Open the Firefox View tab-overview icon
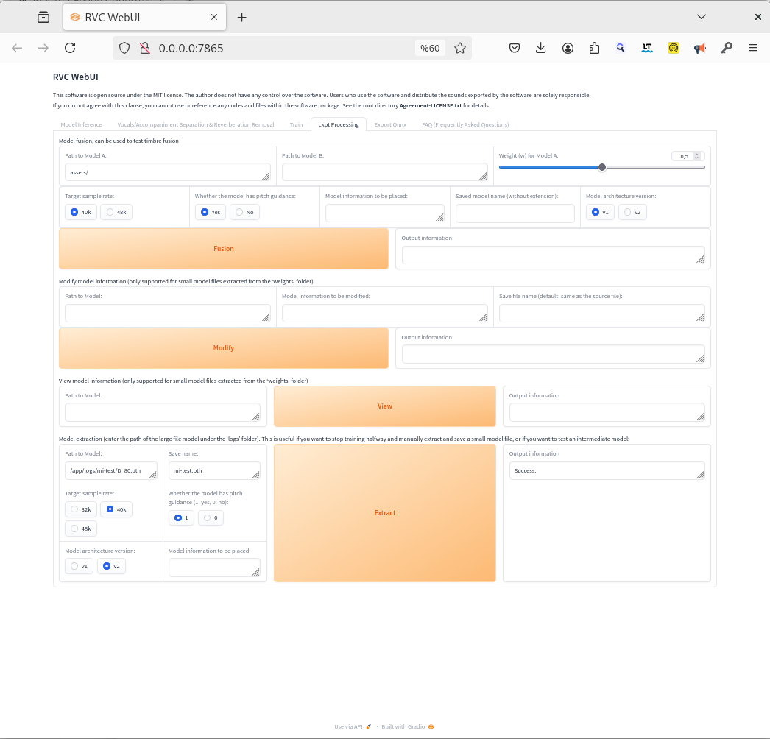Viewport: 770px width, 739px height. [x=43, y=17]
